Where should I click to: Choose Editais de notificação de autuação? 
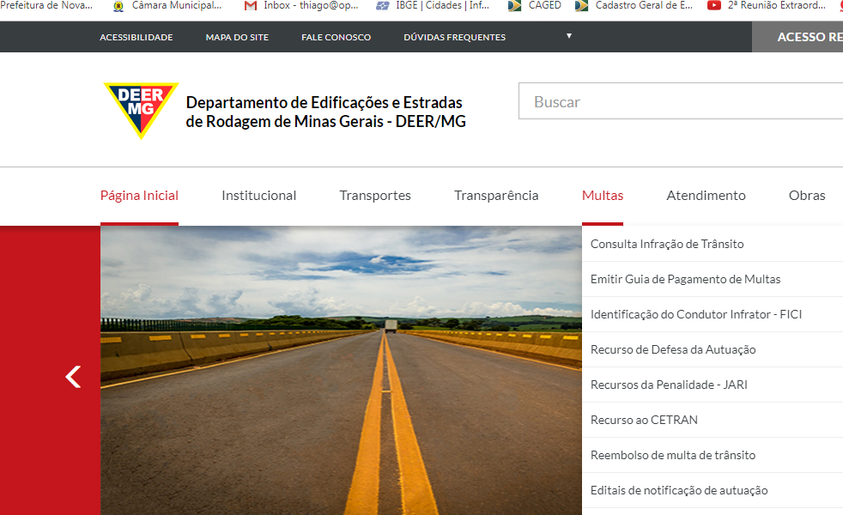[713, 490]
